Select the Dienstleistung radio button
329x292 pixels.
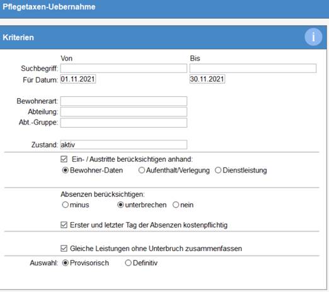tap(218, 170)
